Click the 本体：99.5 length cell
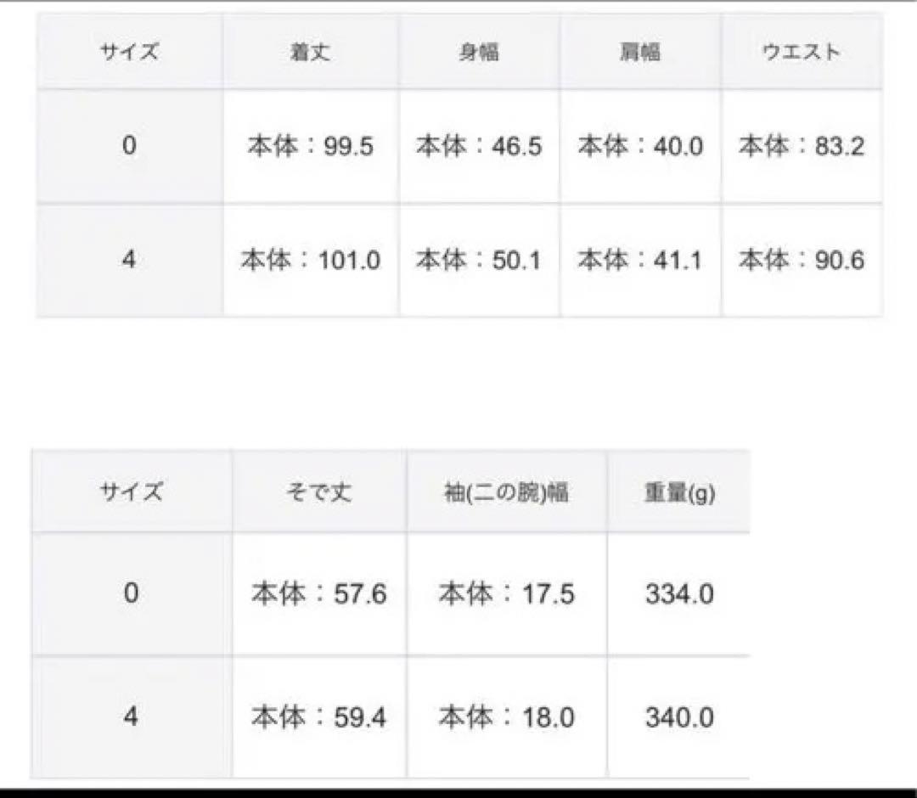Screen dimensions: 917x798 pos(310,147)
